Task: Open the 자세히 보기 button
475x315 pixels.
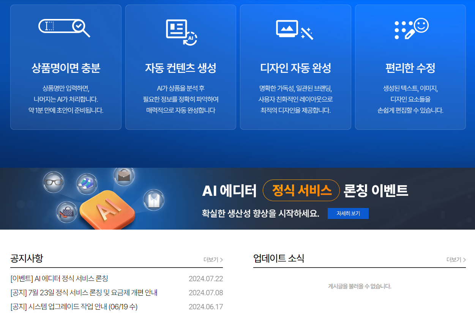Action: click(348, 213)
